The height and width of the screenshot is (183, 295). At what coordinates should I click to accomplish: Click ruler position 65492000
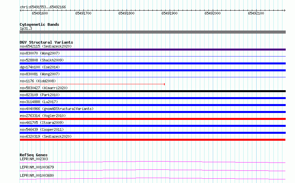click(x=212, y=13)
